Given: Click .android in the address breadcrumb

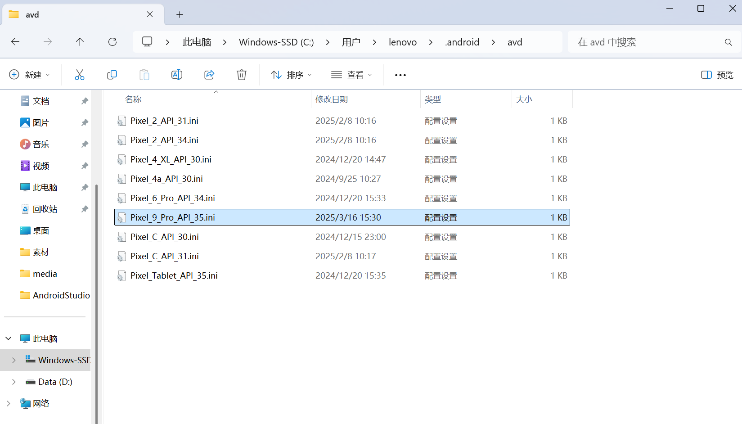Looking at the screenshot, I should point(462,42).
